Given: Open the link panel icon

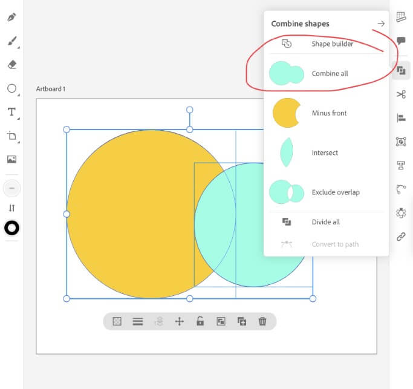Looking at the screenshot, I should pyautogui.click(x=401, y=237).
